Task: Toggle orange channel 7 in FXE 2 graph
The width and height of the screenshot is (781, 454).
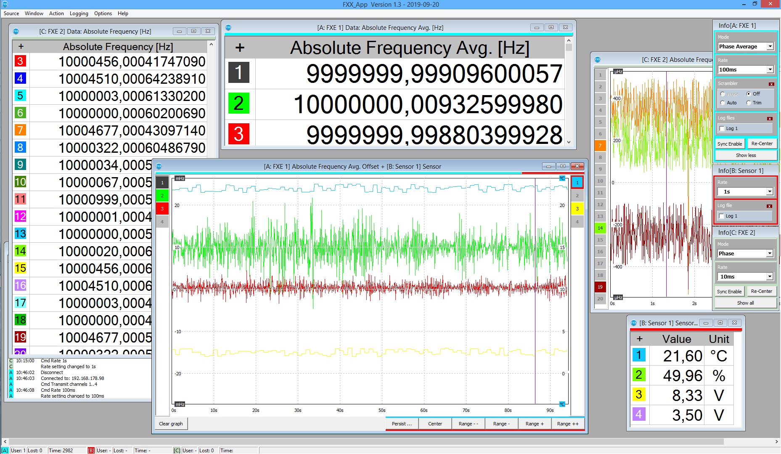Action: (x=600, y=146)
